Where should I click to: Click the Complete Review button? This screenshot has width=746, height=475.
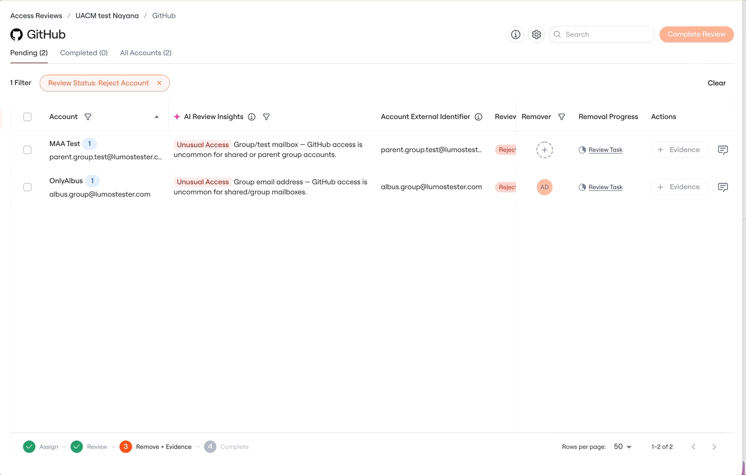pos(696,35)
